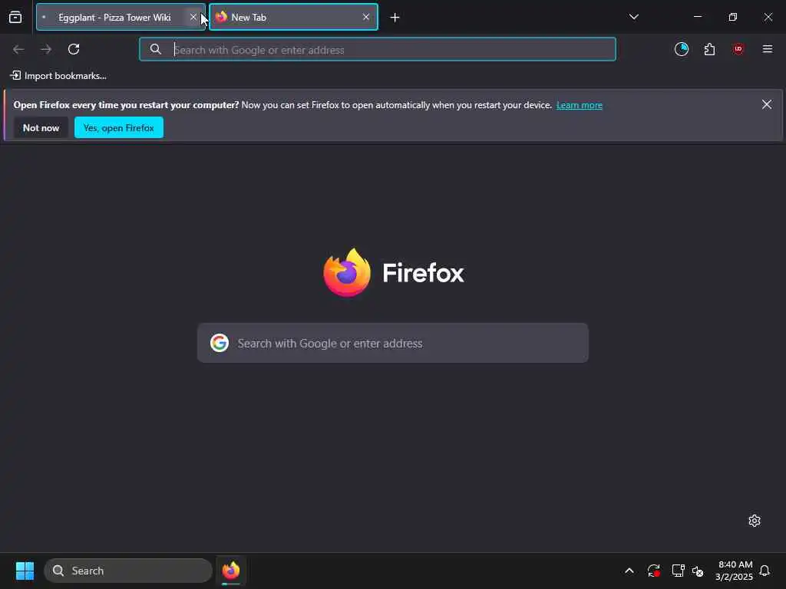Viewport: 786px width, 589px height.
Task: Click the Firefox logo on new tab page
Action: [x=347, y=272]
